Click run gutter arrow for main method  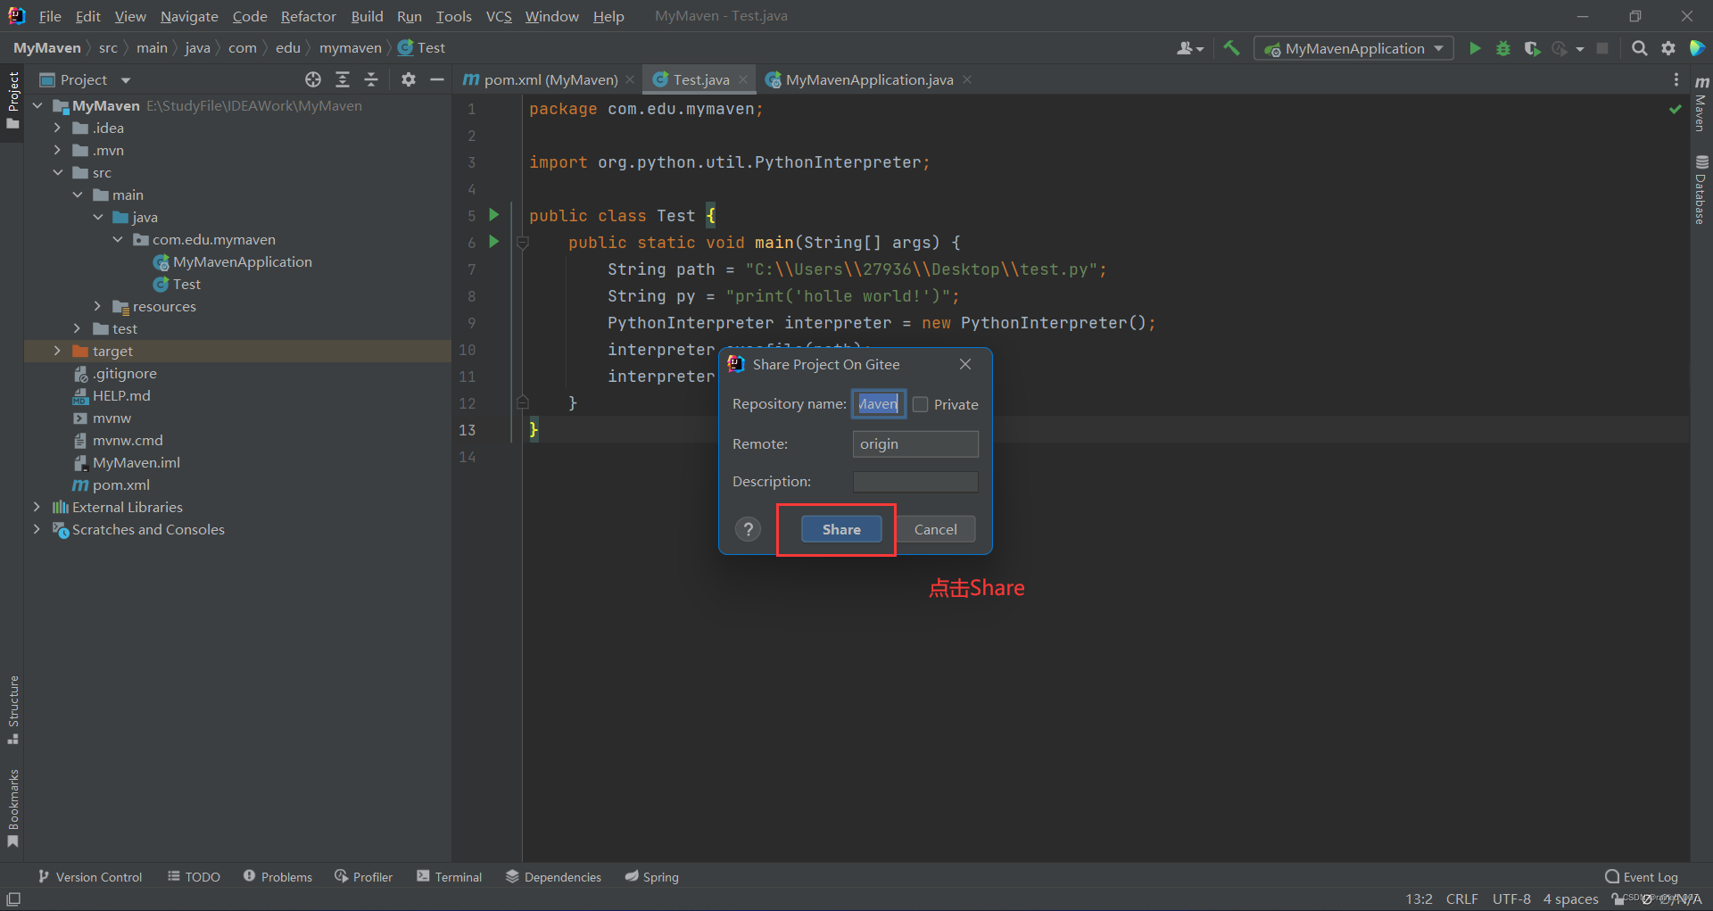tap(494, 241)
